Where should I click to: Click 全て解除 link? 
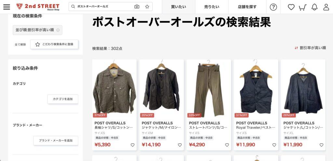coord(20,44)
